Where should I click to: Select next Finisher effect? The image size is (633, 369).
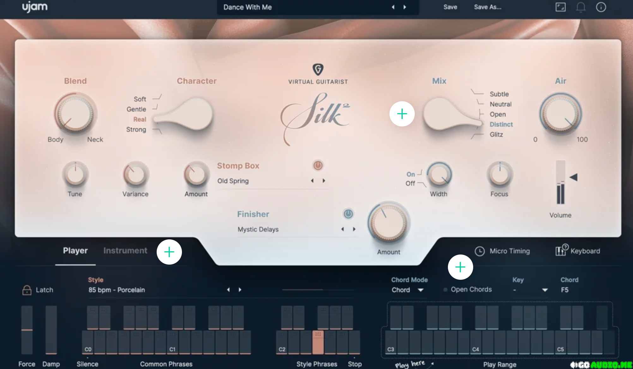(x=354, y=229)
